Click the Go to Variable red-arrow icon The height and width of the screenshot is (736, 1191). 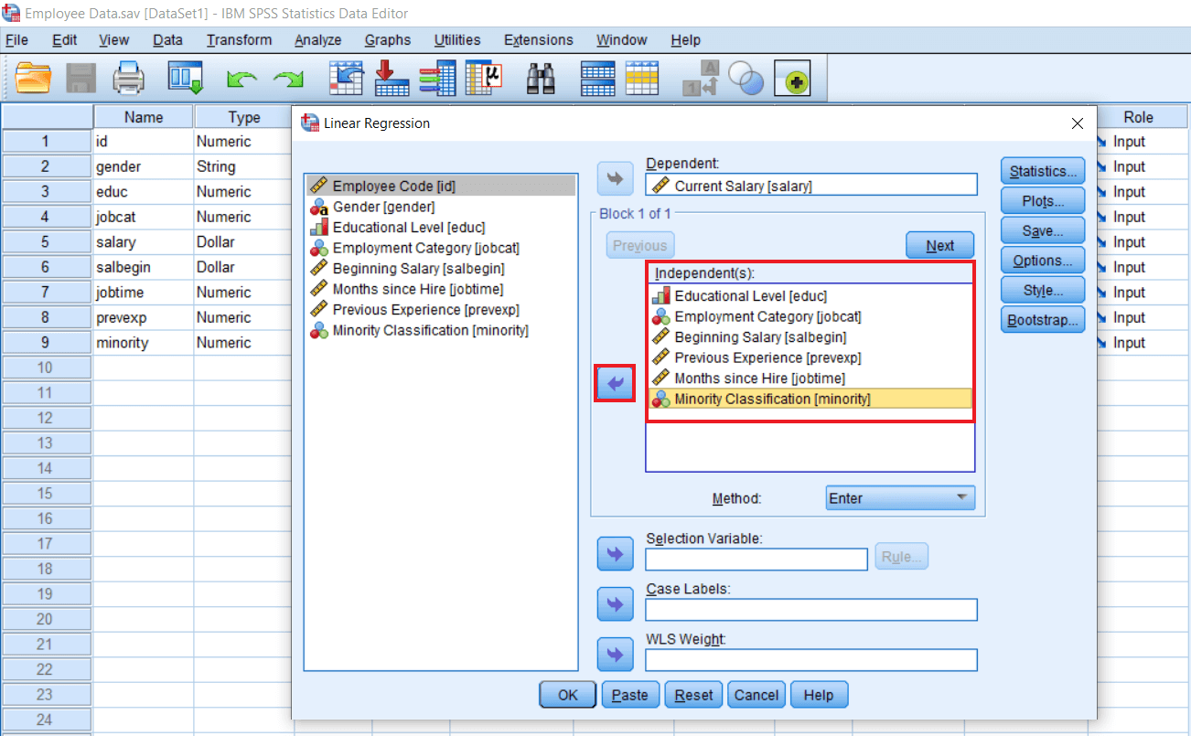tap(392, 78)
